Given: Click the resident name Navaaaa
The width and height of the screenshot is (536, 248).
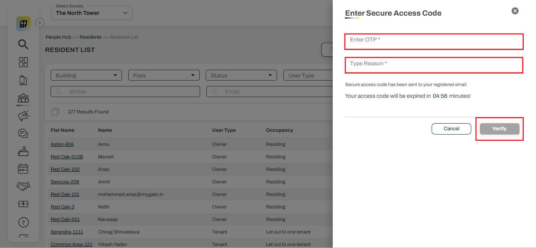Looking at the screenshot, I should 108,219.
